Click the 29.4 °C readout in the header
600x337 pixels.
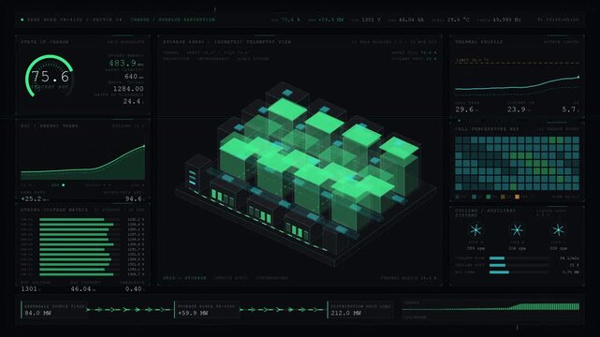coord(458,20)
